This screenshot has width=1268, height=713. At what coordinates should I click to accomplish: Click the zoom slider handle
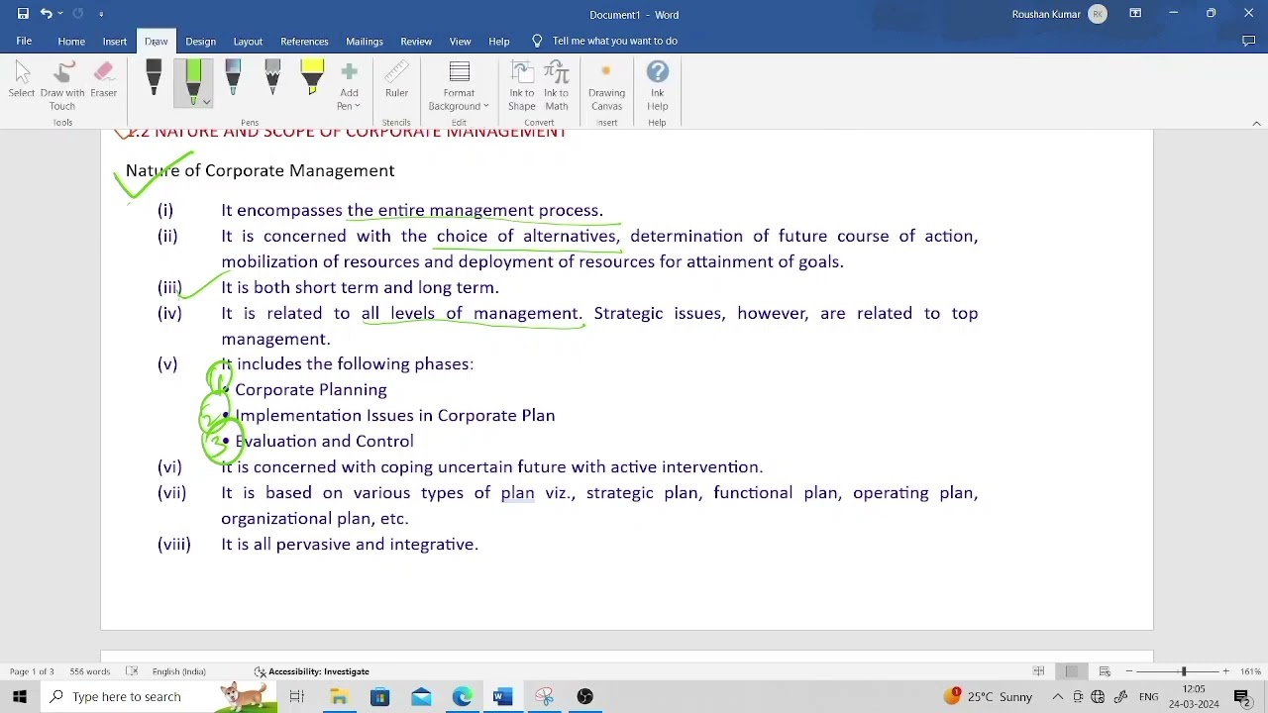click(x=1184, y=671)
